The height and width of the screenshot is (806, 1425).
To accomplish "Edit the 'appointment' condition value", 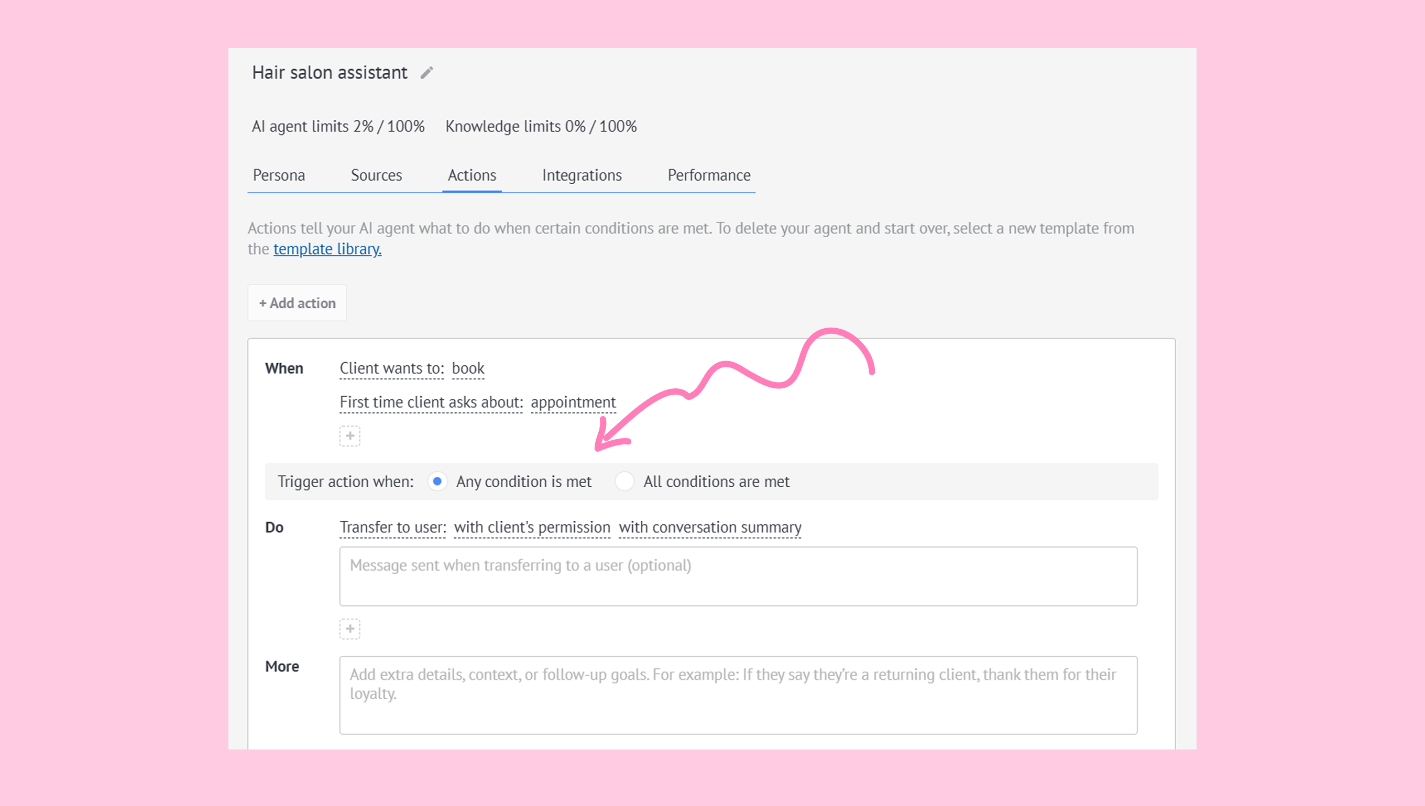I will (573, 402).
